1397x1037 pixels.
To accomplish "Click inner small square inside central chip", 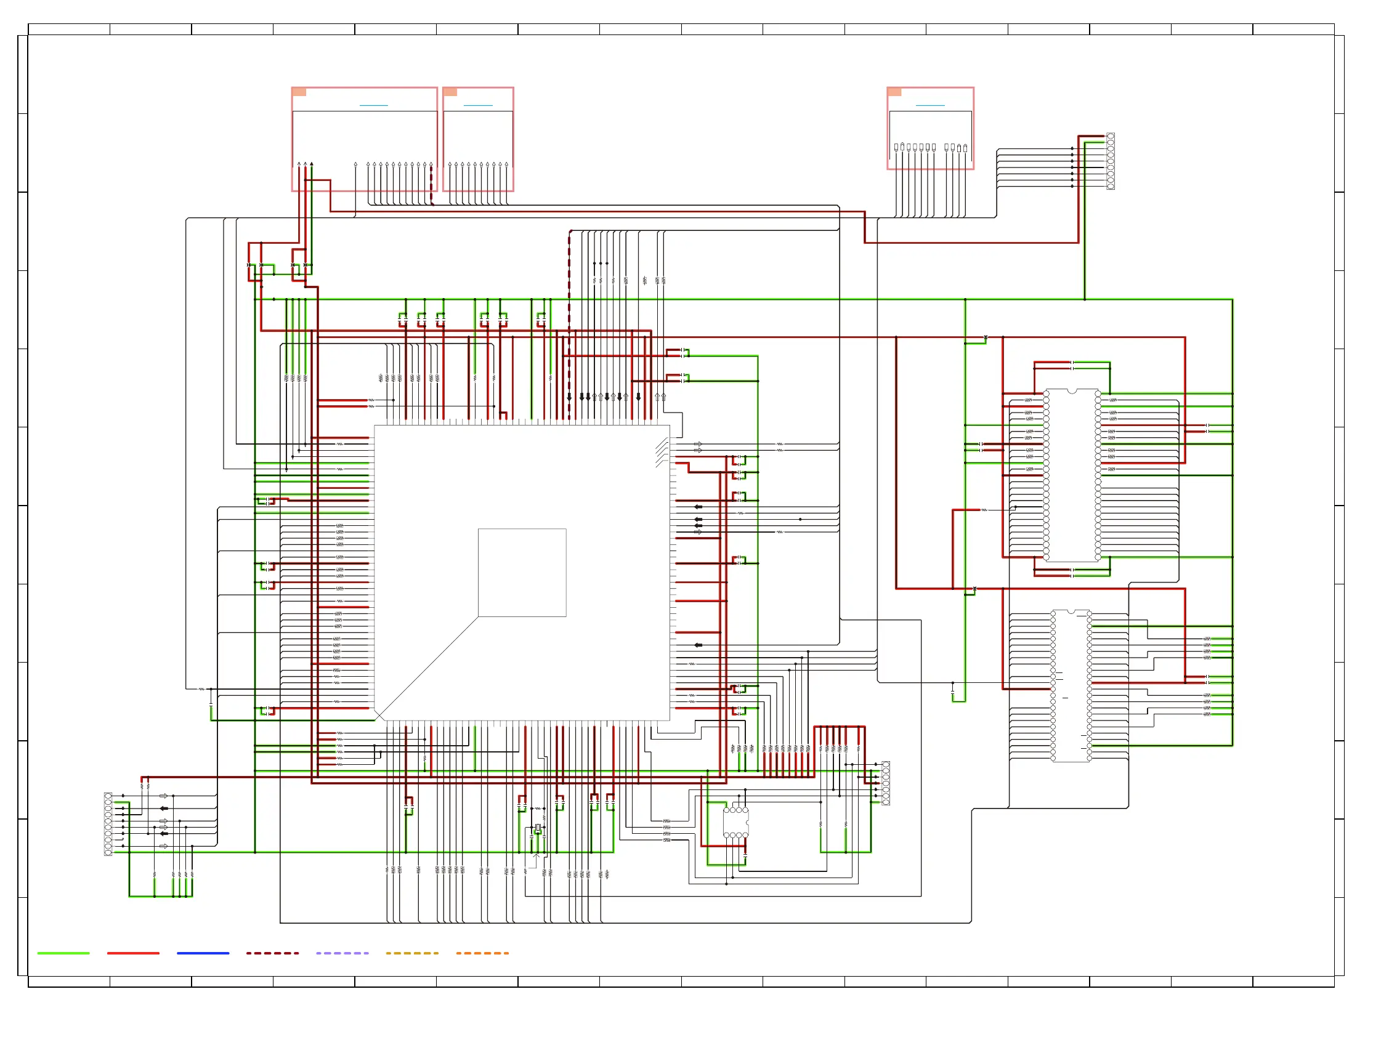I will [x=522, y=573].
